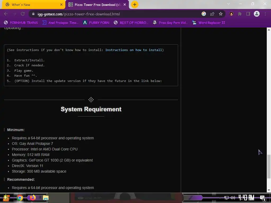Open the Word Replacer II bookmark
Screen dimensions: 271x203
209,23
